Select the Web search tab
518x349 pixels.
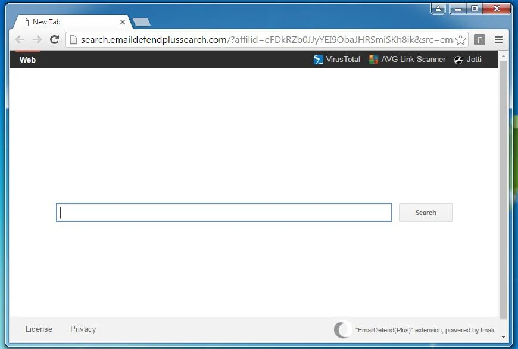[27, 60]
